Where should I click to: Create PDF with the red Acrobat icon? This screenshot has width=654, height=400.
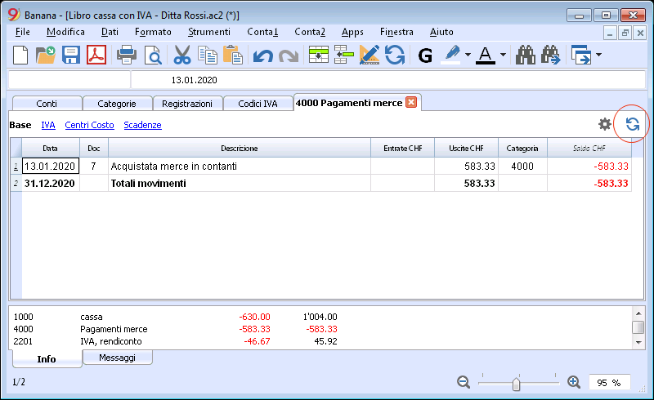96,55
